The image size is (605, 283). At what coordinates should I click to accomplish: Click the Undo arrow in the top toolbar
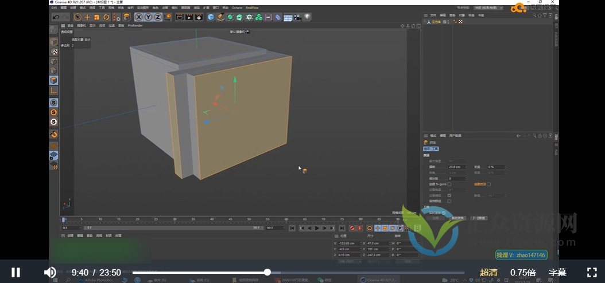coord(56,17)
